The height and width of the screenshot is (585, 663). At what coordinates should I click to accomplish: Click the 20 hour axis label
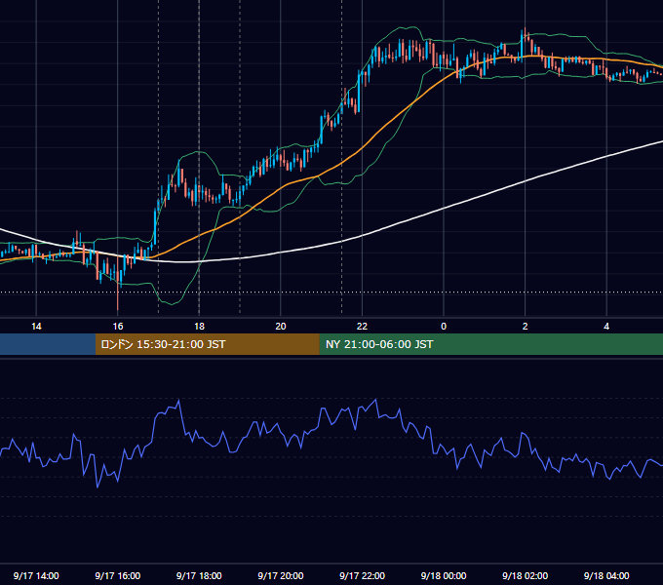[281, 327]
